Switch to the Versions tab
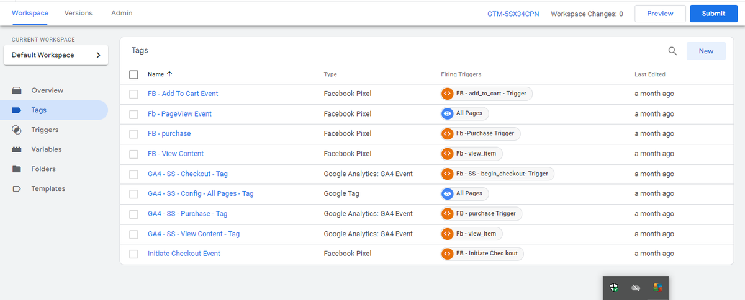Viewport: 745px width, 300px height. (78, 13)
